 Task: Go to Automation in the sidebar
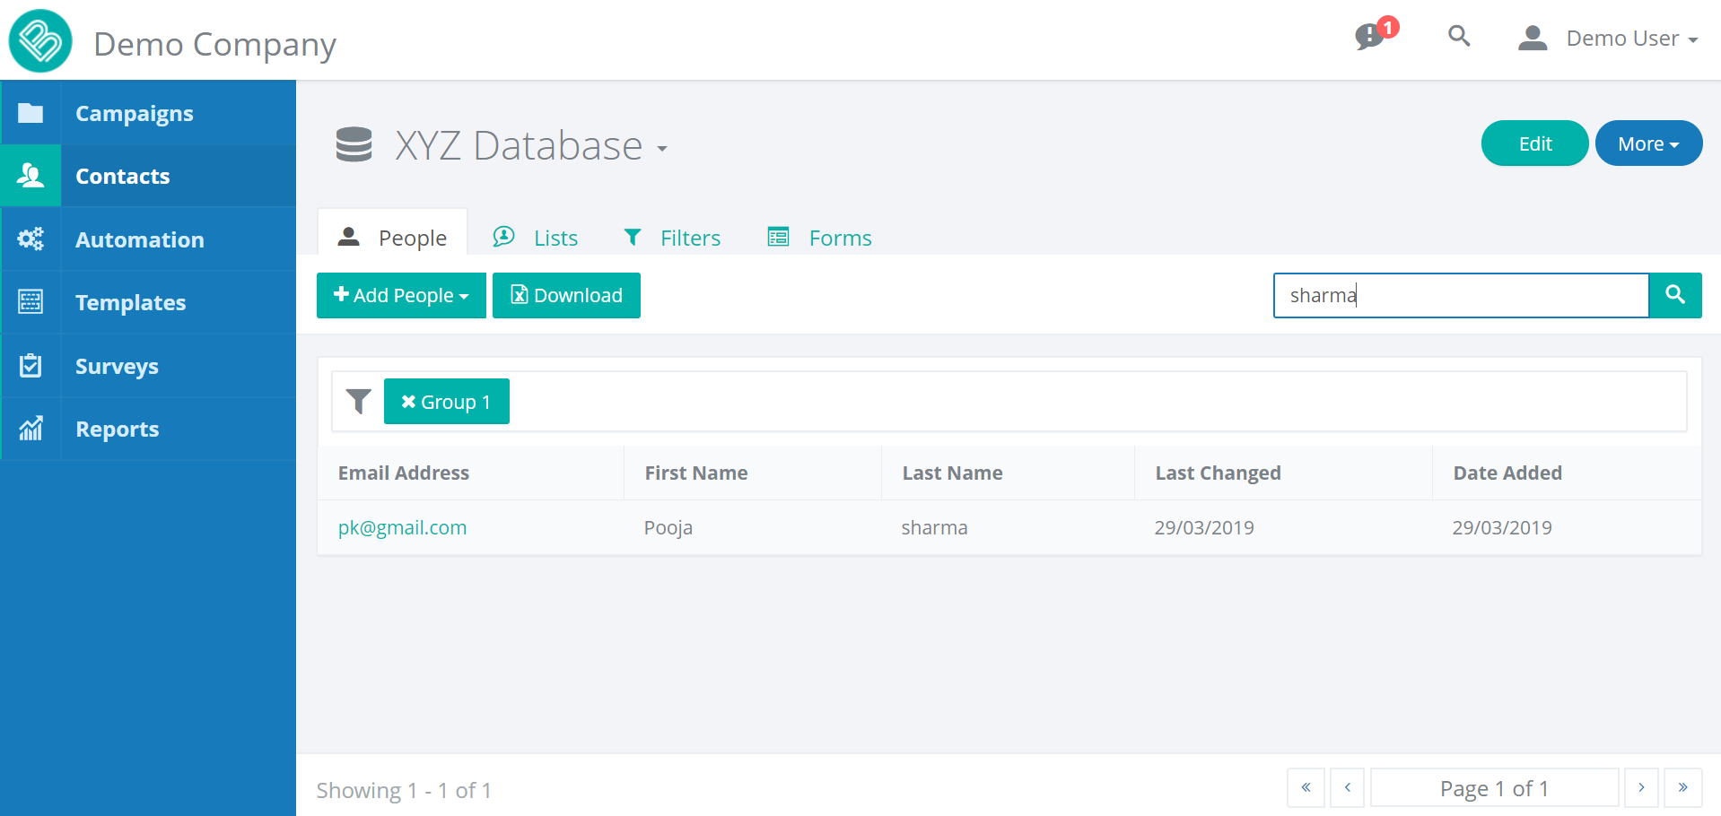139,239
